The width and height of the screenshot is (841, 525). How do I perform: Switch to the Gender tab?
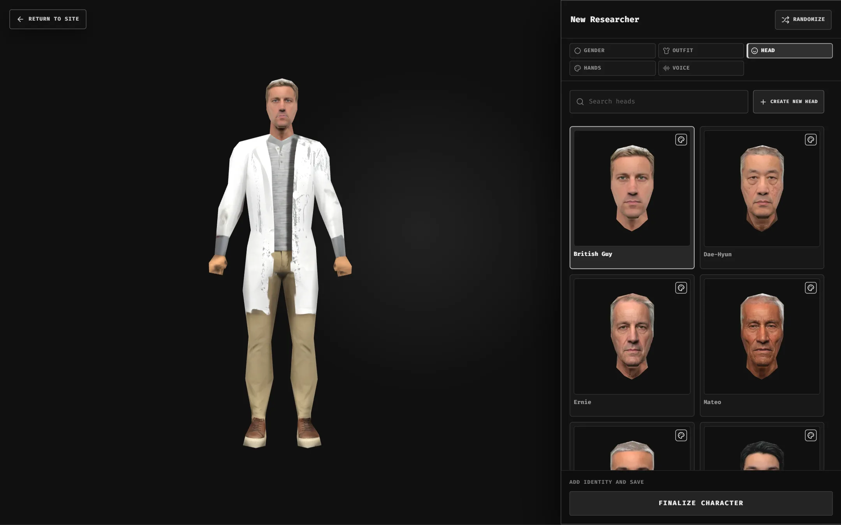tap(612, 51)
